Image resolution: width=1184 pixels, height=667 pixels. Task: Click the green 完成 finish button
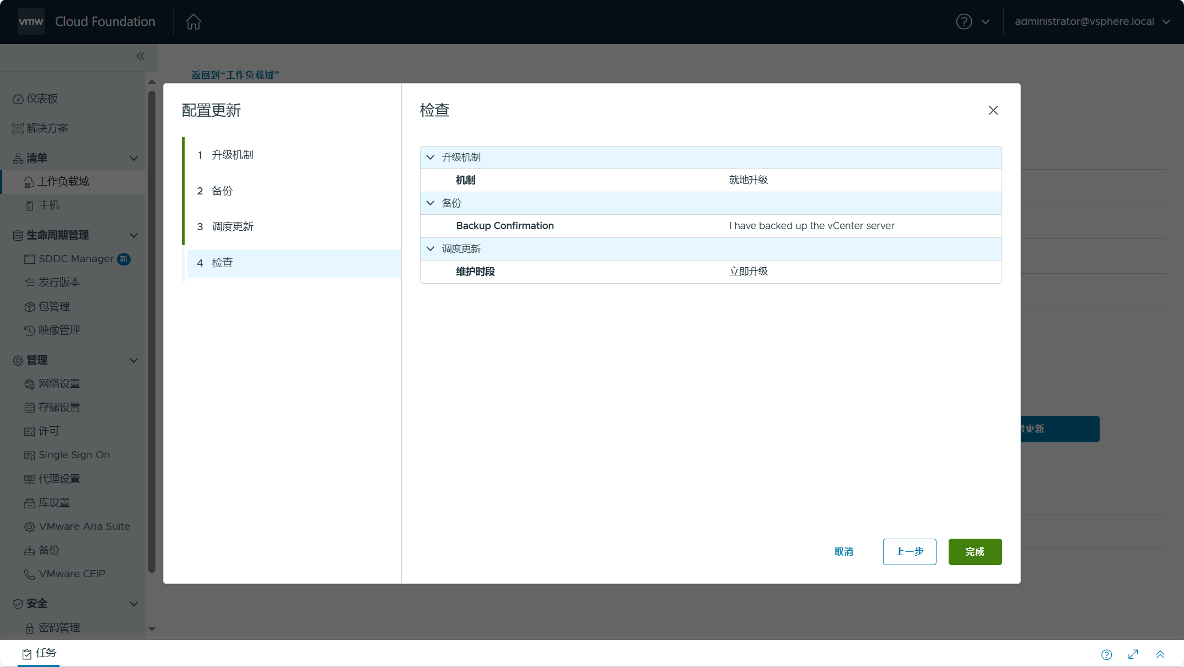[975, 552]
